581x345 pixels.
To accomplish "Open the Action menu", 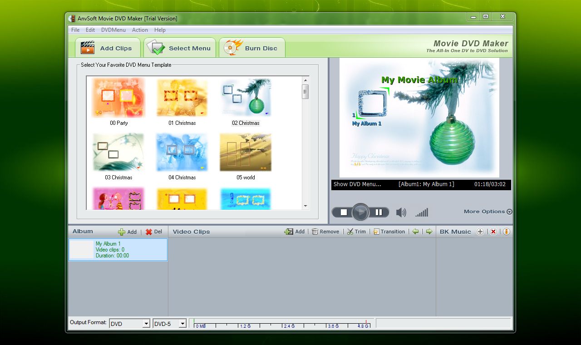I will coord(140,30).
